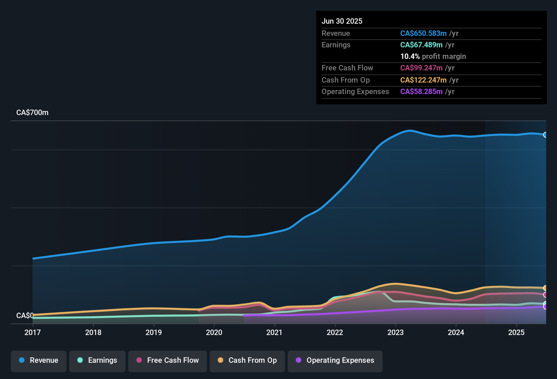The image size is (557, 379).
Task: Click the 2022 x-axis label
Action: tap(335, 332)
